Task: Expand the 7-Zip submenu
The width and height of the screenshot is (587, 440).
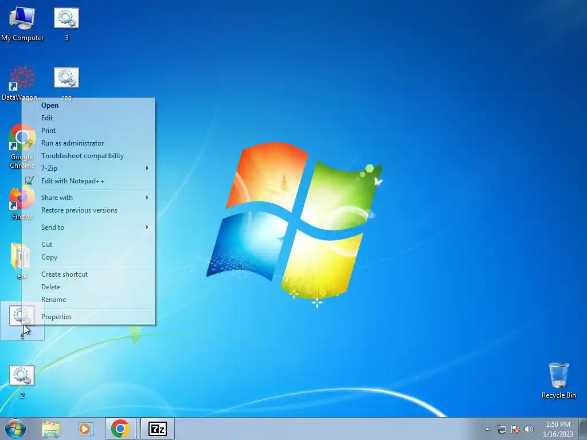Action: tap(88, 168)
